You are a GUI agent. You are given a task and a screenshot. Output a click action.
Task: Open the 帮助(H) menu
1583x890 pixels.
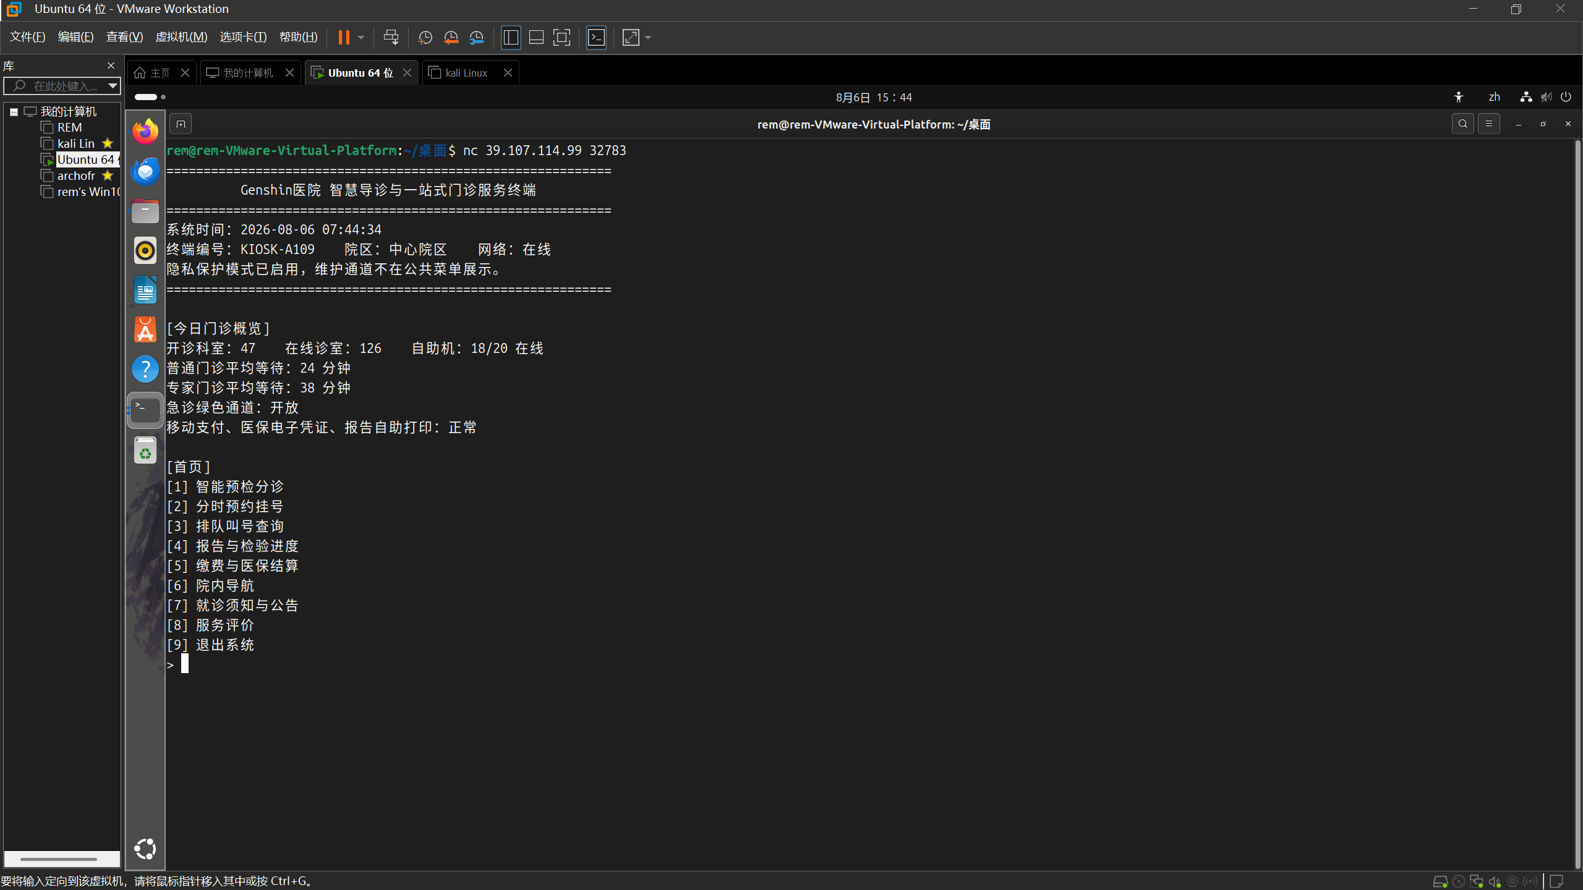pyautogui.click(x=298, y=37)
